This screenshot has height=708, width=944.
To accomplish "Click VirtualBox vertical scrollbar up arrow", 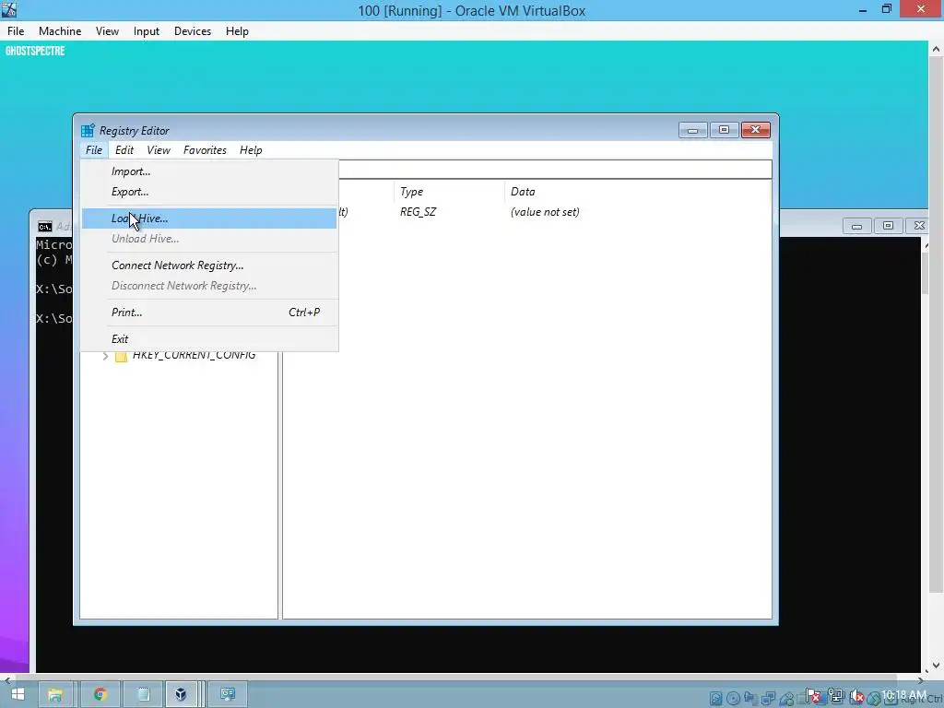I will point(937,50).
